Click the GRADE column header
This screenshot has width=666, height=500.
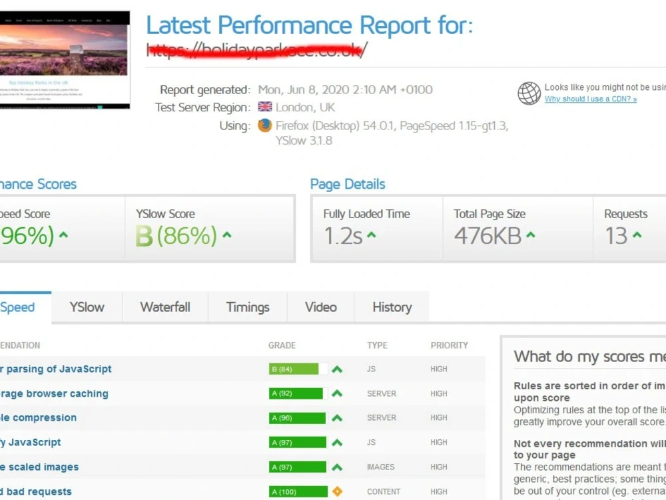[x=282, y=345]
